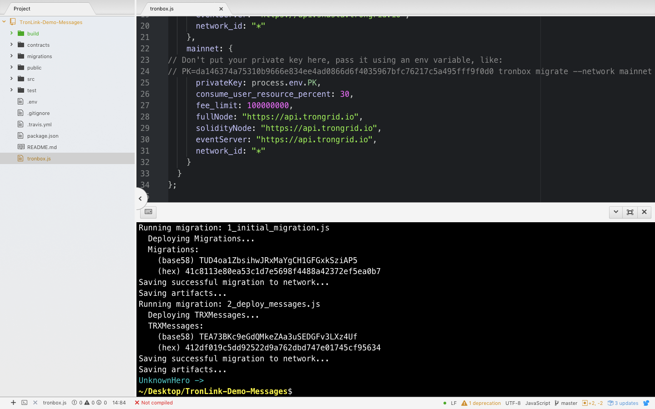
Task: Close the terminal panel
Action: (x=644, y=212)
